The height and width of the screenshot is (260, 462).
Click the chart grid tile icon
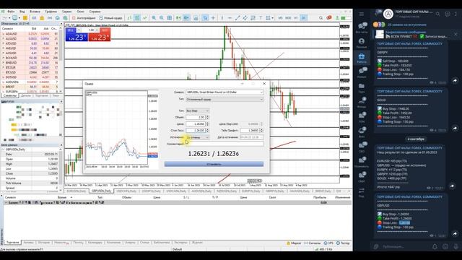170,18
